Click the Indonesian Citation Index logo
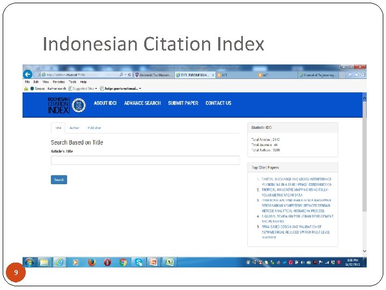This screenshot has height=290, width=386. [x=58, y=105]
